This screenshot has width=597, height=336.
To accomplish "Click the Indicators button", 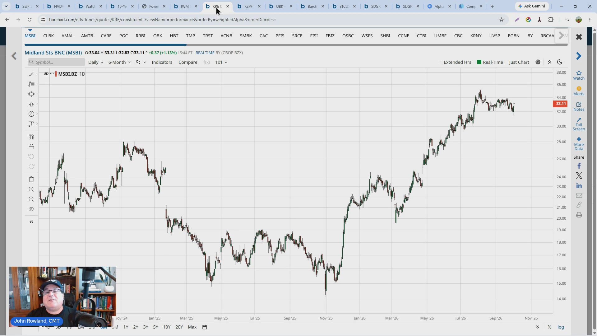I will 162,62.
